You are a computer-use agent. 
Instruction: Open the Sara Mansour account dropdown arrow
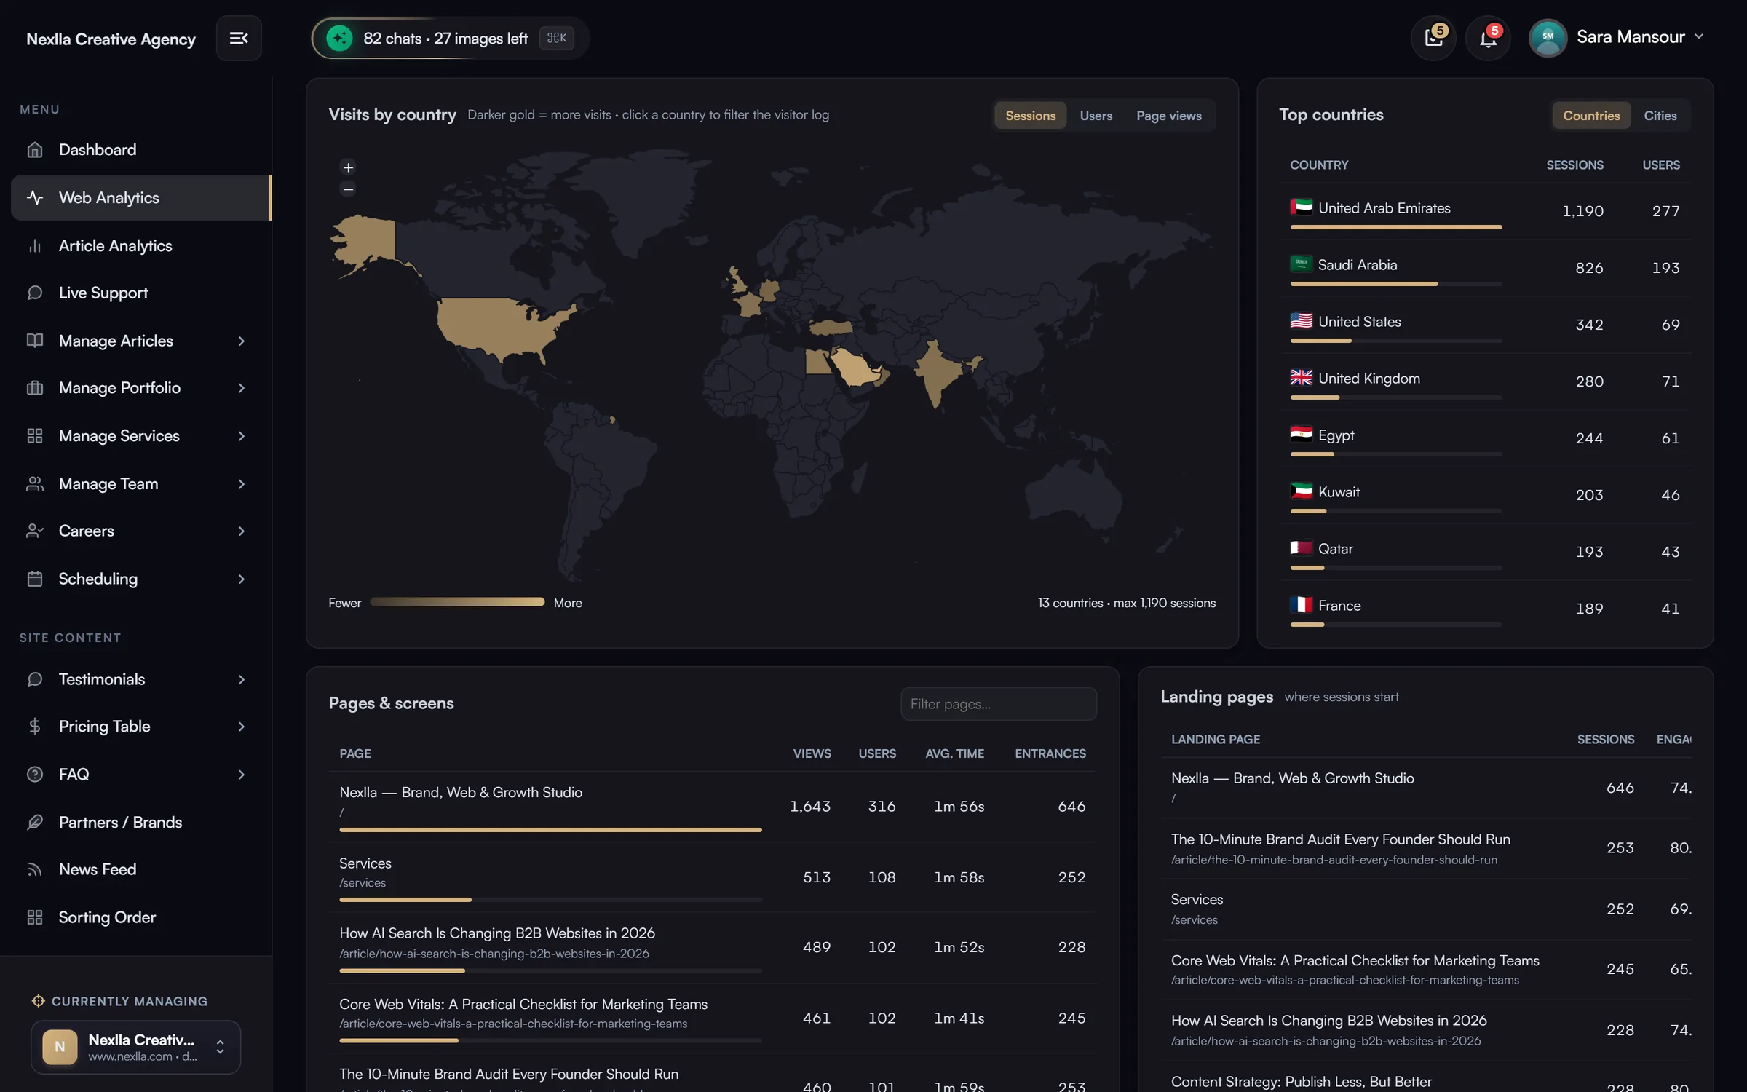[x=1700, y=36]
